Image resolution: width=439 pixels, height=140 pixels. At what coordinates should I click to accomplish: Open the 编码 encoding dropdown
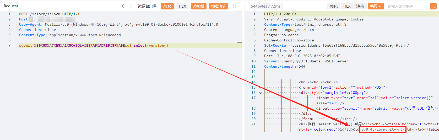[x=376, y=6]
